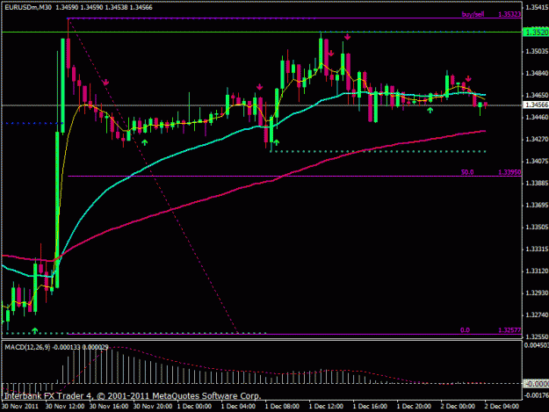
Task: Click the green 1.3520 price tag
Action: (x=536, y=33)
